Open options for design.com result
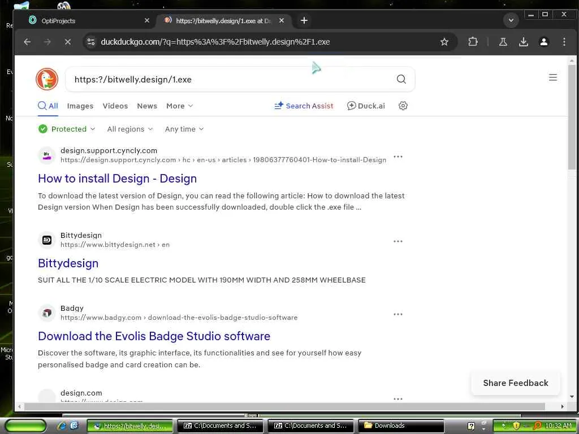The image size is (579, 434). [397, 398]
